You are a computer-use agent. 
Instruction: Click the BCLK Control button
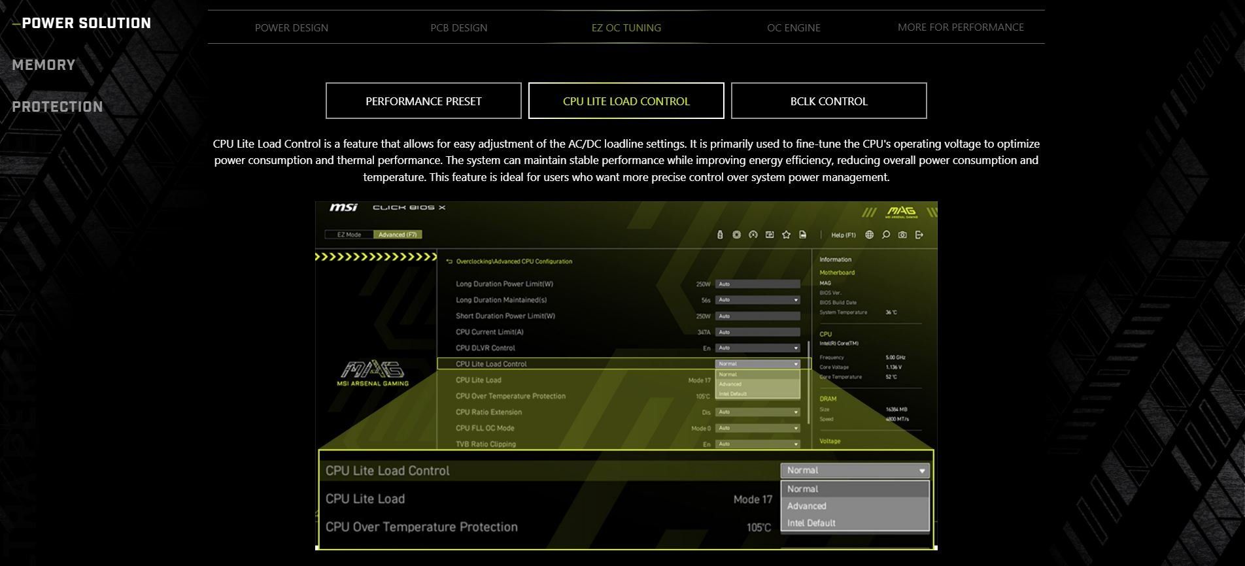click(829, 101)
